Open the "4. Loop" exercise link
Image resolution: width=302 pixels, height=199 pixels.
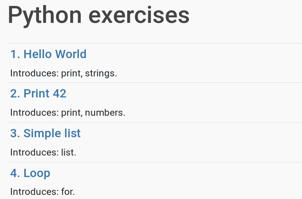click(x=30, y=173)
